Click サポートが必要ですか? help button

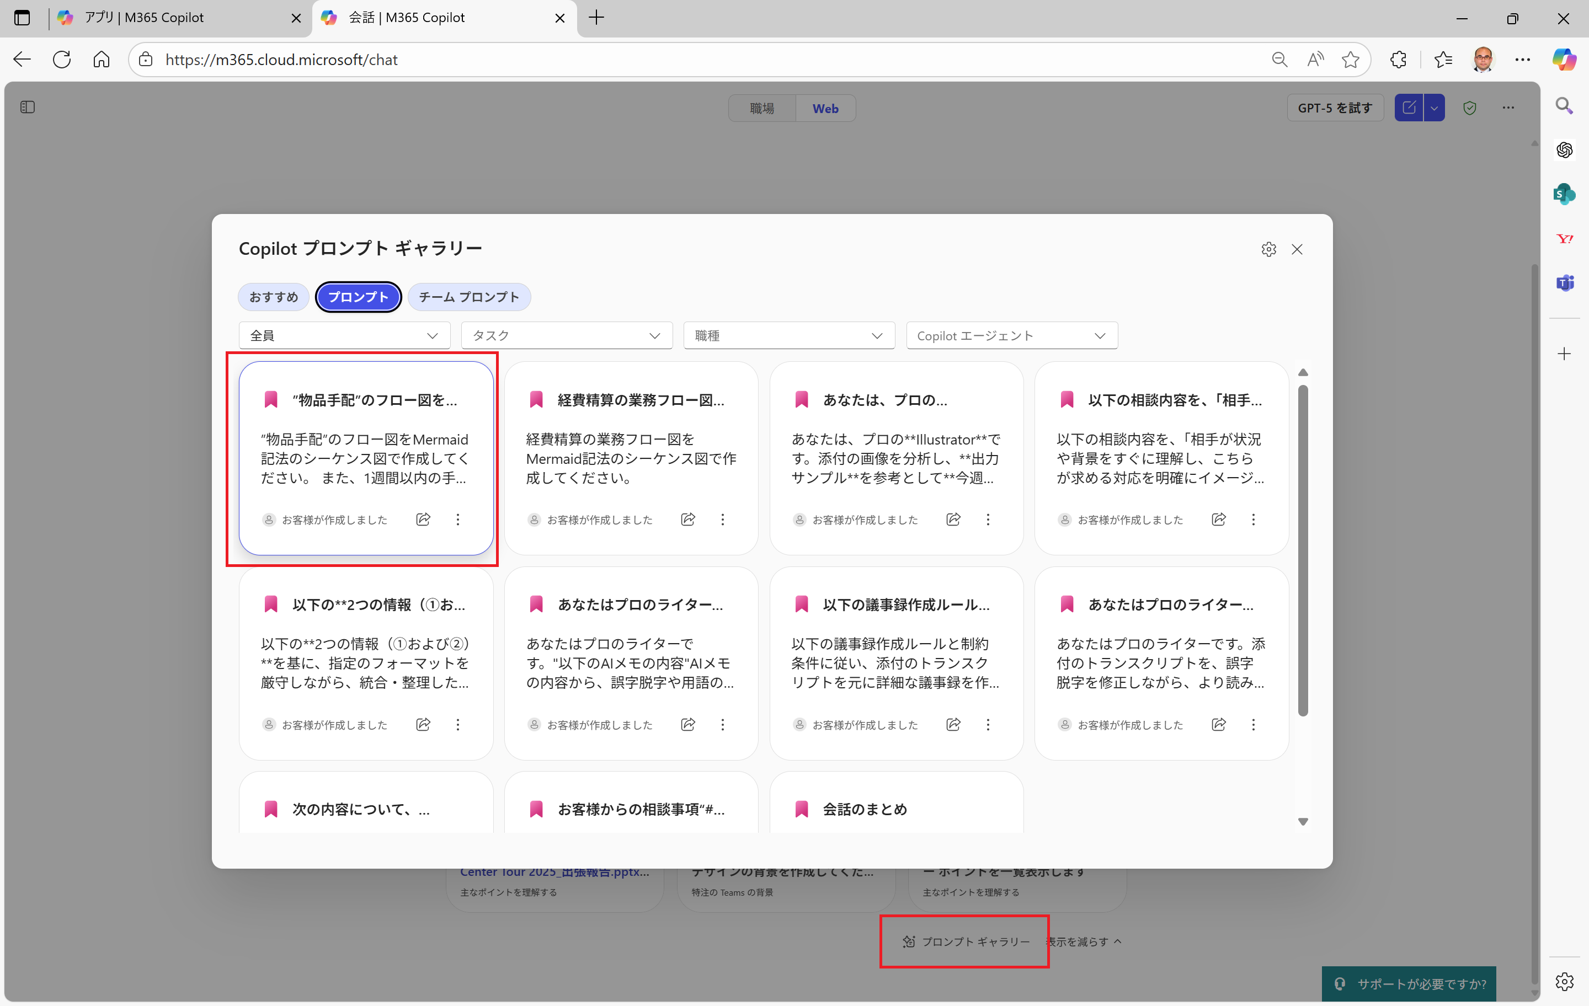pos(1409,983)
